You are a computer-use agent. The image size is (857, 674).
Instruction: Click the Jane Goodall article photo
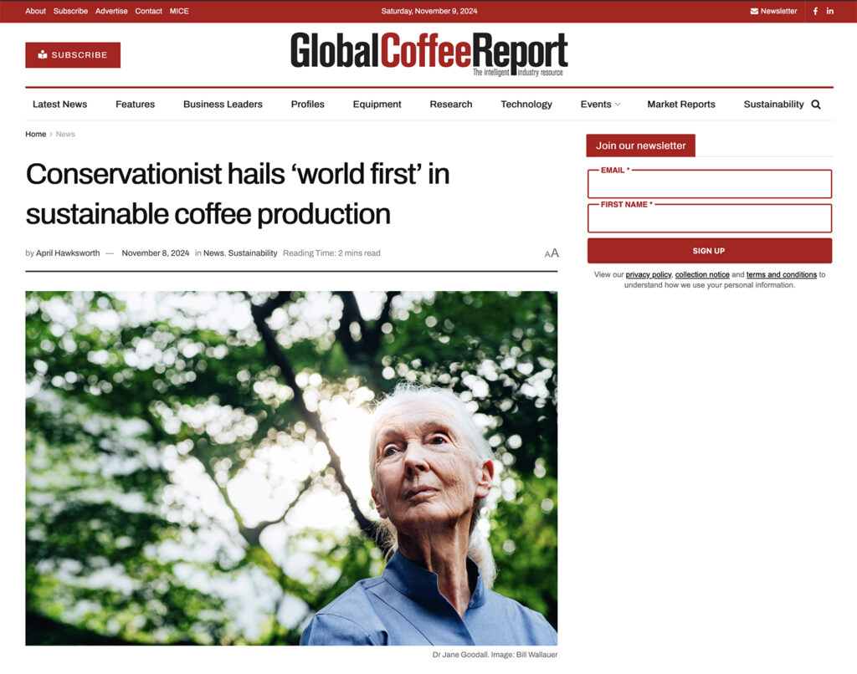point(291,468)
